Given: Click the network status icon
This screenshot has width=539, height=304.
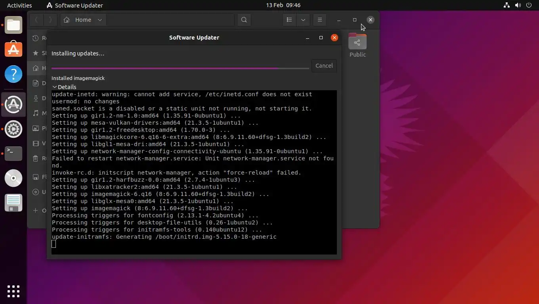Looking at the screenshot, I should tap(507, 5).
